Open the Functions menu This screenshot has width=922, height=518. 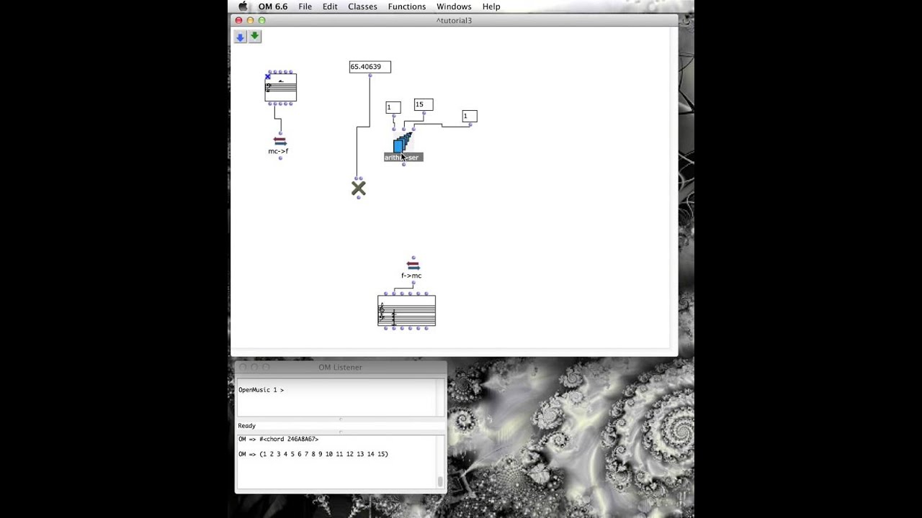(407, 6)
